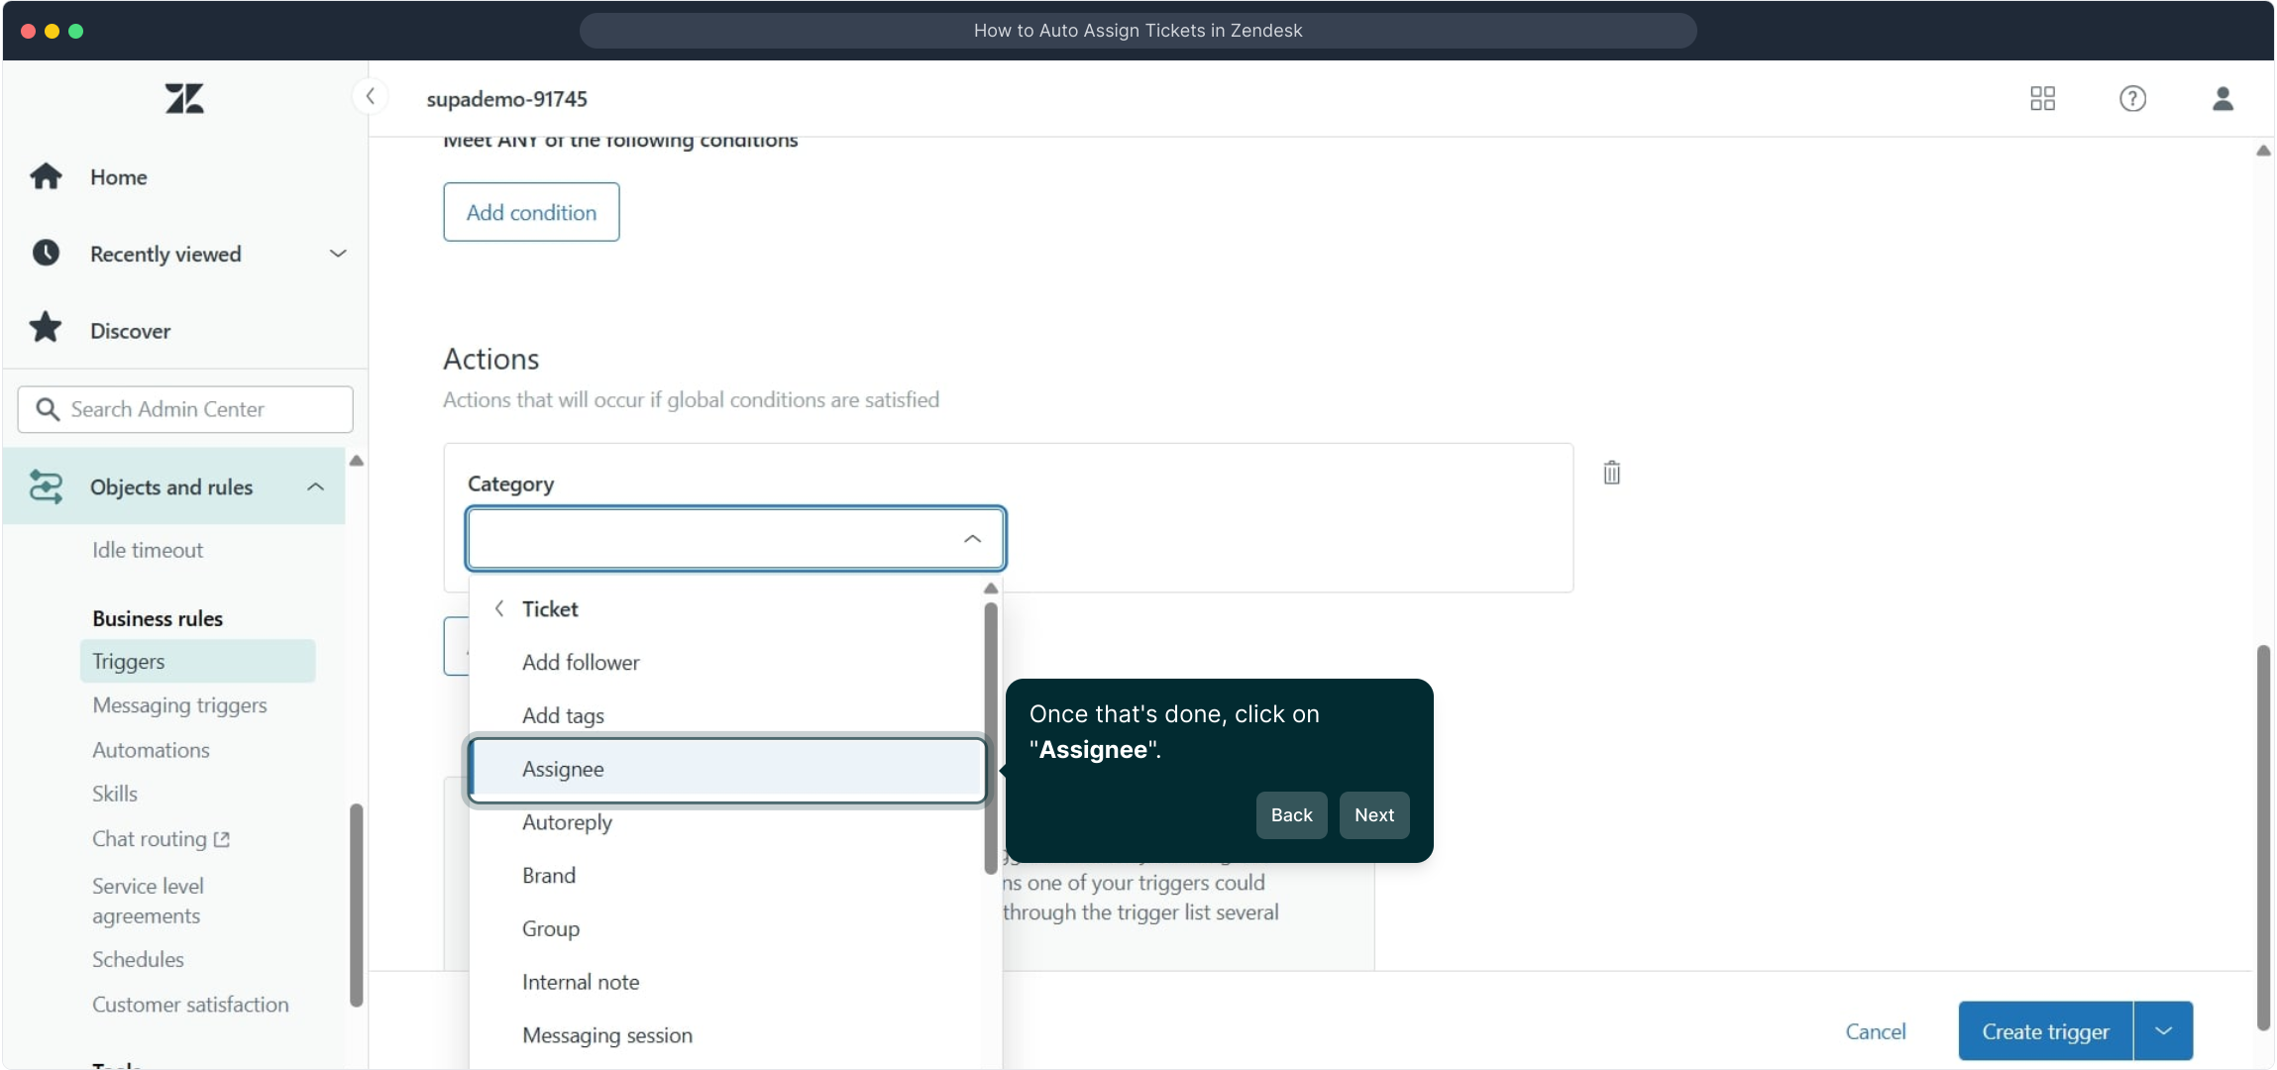Go back from Ticket submenu arrow
Screen dimensions: 2277x1070
point(499,608)
